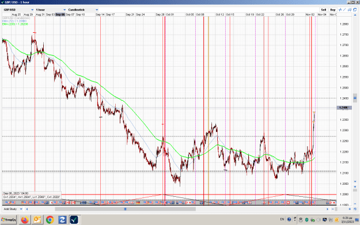This screenshot has height=225, width=360.
Task: Click the detach chart window icon
Action: tap(355, 10)
